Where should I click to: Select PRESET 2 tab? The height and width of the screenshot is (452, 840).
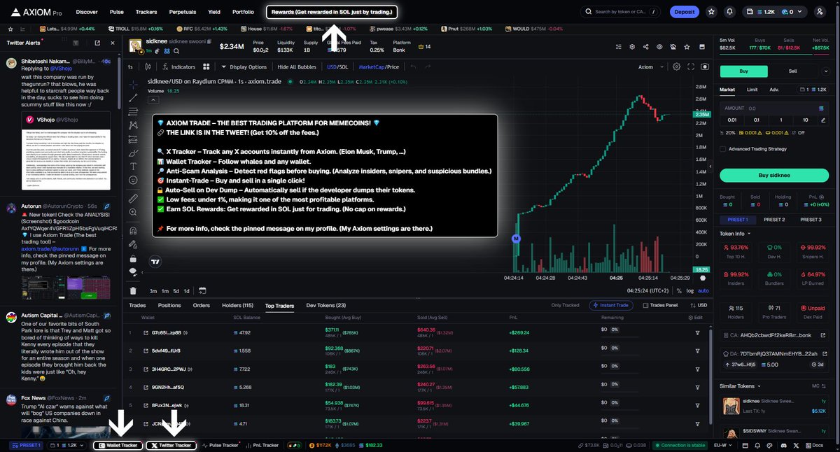773,220
